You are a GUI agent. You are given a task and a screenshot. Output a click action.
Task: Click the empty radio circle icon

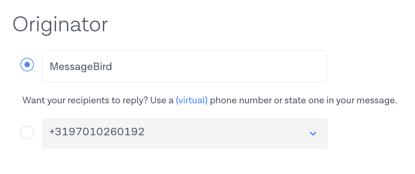point(27,133)
